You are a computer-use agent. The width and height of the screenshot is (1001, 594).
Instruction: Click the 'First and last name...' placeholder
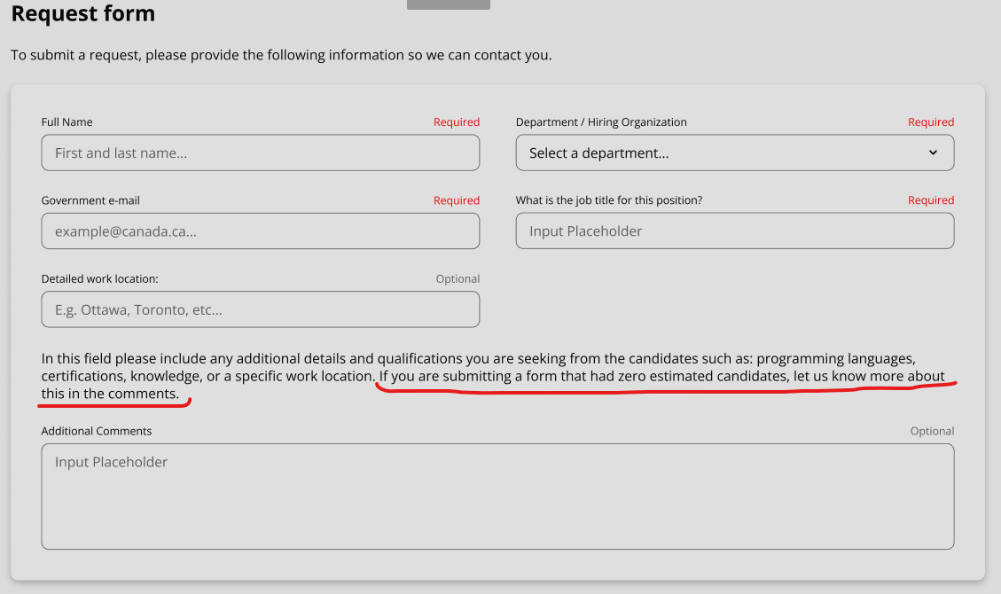click(x=121, y=152)
